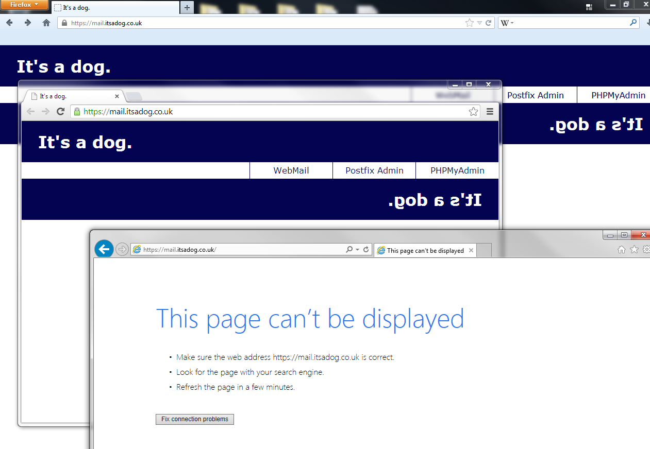Select the 'This page can't be displayed' tab
The image size is (650, 449).
click(425, 251)
